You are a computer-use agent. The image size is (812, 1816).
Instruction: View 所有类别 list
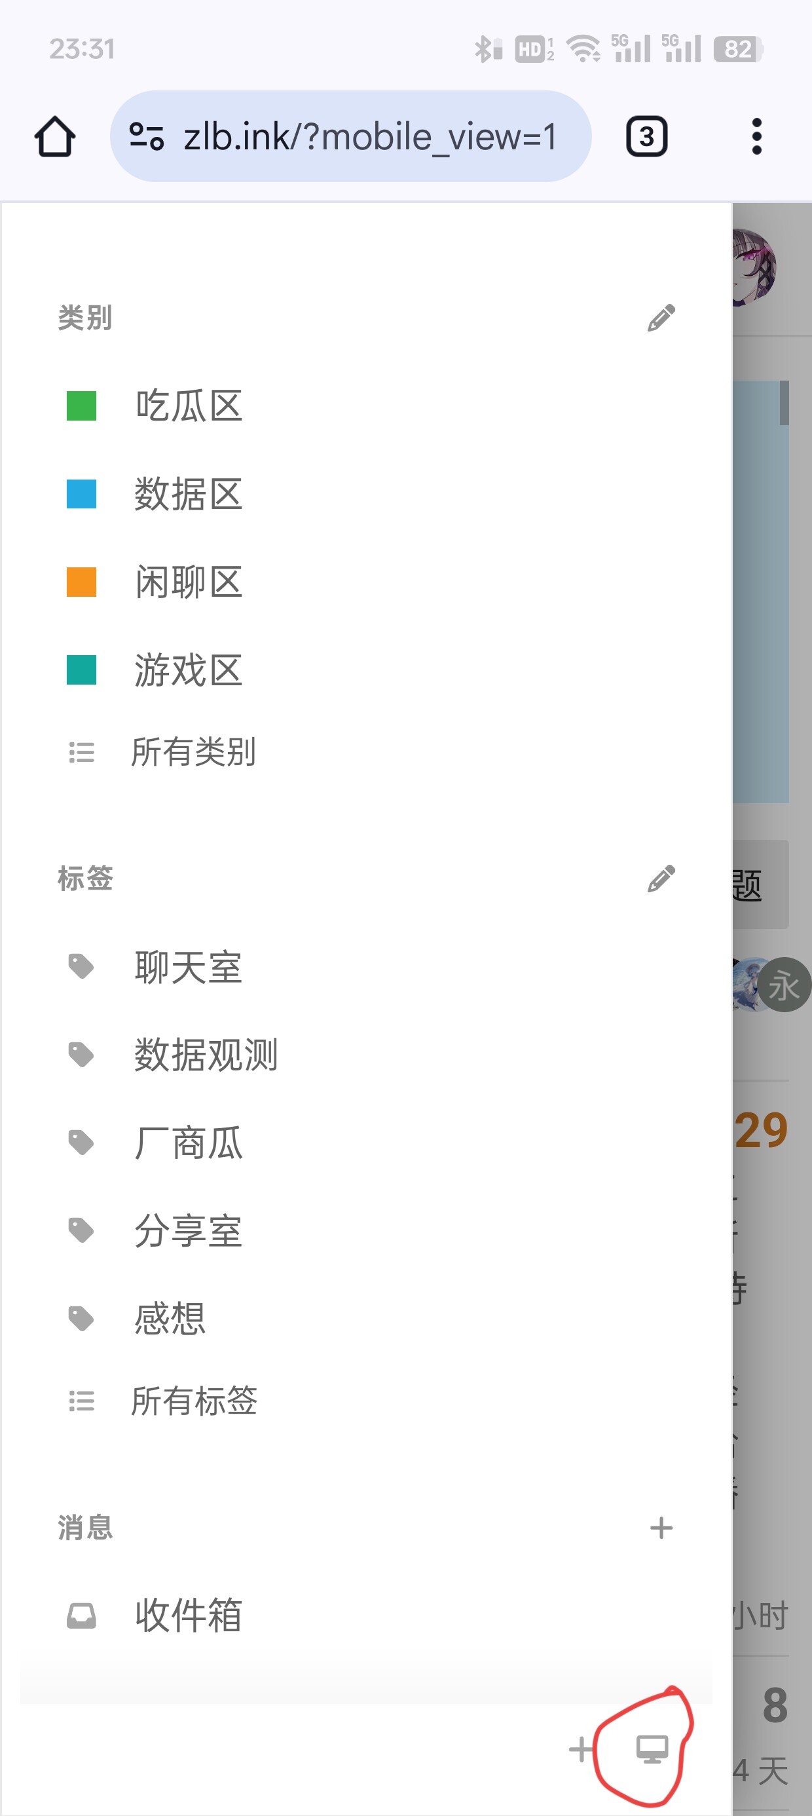(193, 752)
